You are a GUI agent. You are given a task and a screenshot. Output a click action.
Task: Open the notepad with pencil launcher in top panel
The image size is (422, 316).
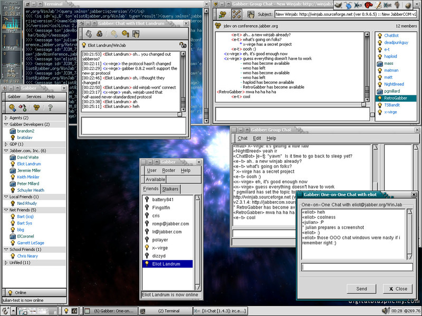378,5
